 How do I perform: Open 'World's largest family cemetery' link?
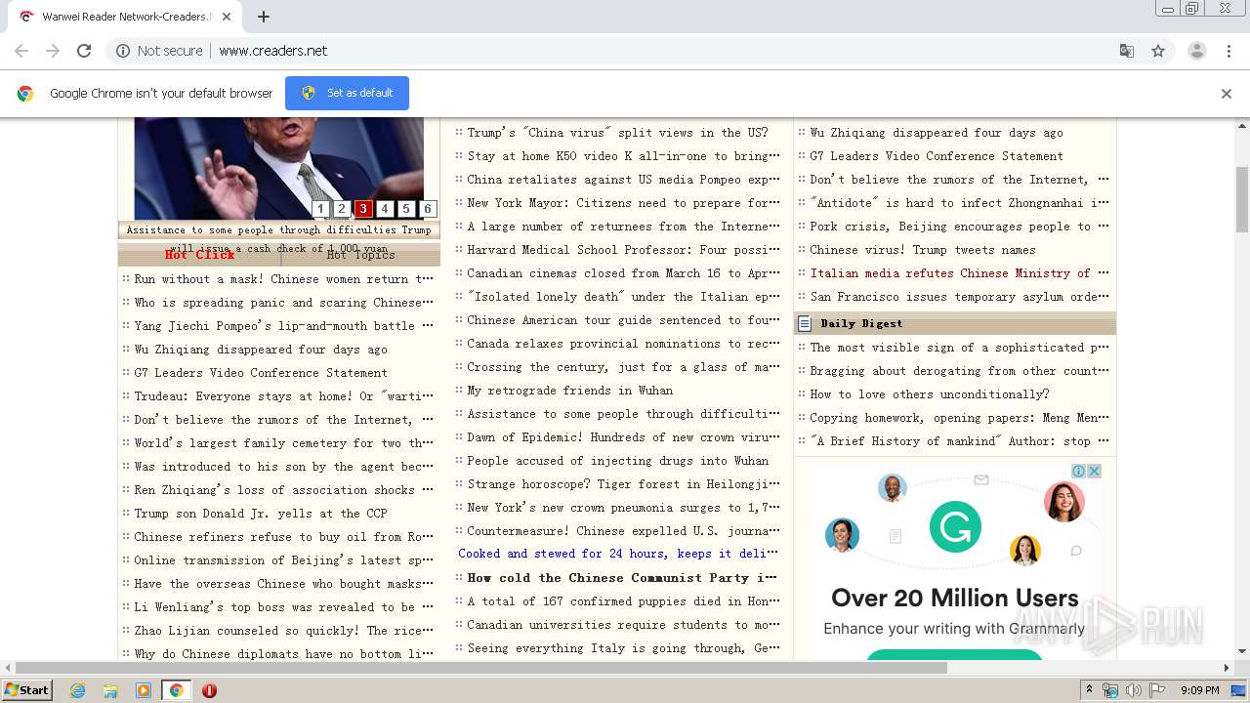point(284,443)
